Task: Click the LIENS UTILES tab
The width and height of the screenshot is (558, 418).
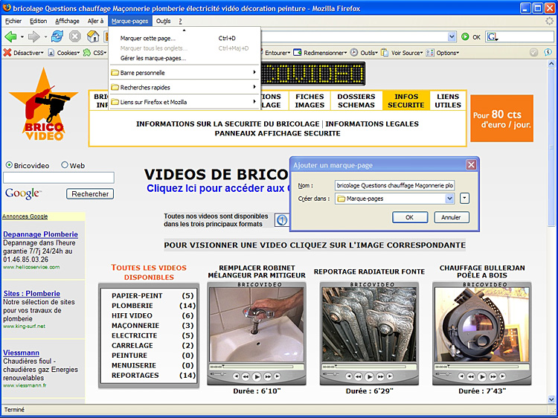Action: point(448,100)
